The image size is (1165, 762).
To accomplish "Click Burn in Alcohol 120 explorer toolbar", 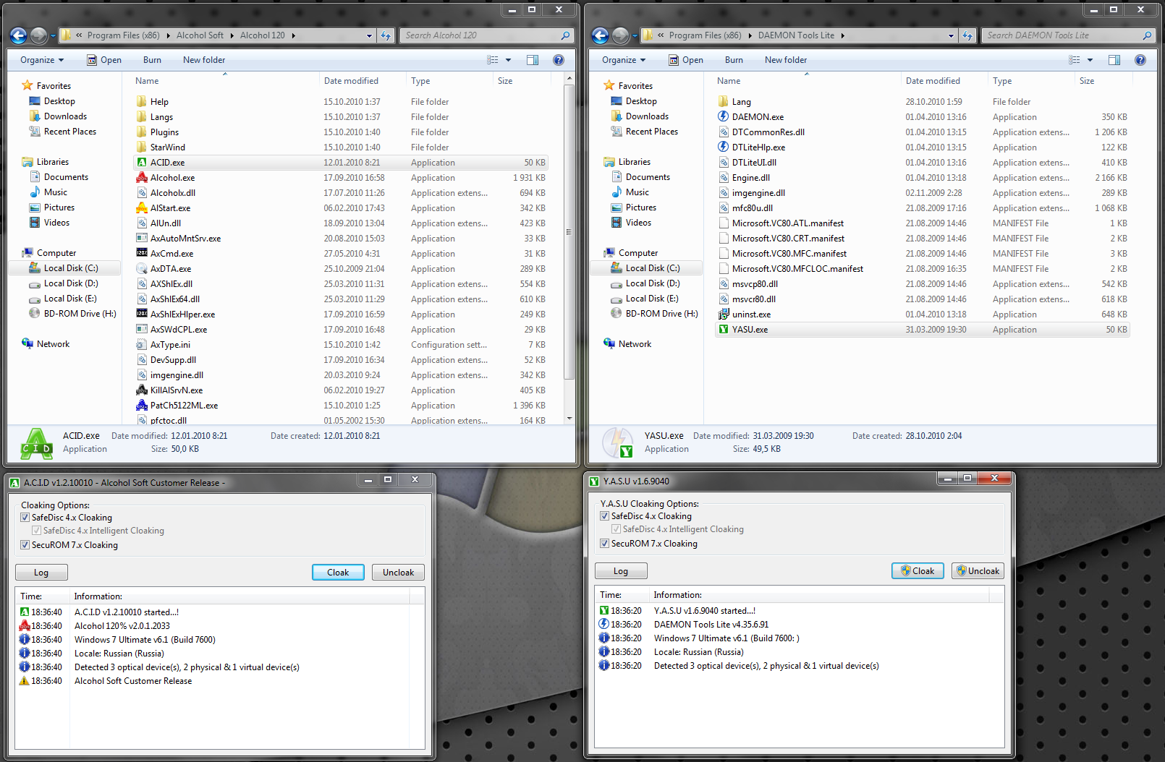I will click(x=152, y=60).
